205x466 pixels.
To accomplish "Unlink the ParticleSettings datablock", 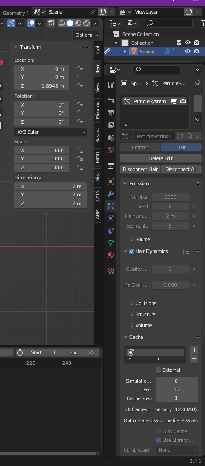I will pos(198,136).
